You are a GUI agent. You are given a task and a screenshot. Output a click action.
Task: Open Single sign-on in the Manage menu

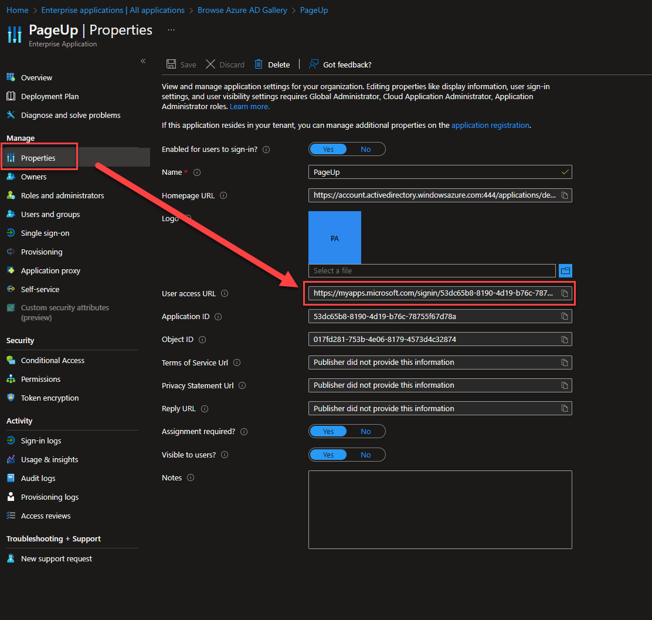(45, 233)
